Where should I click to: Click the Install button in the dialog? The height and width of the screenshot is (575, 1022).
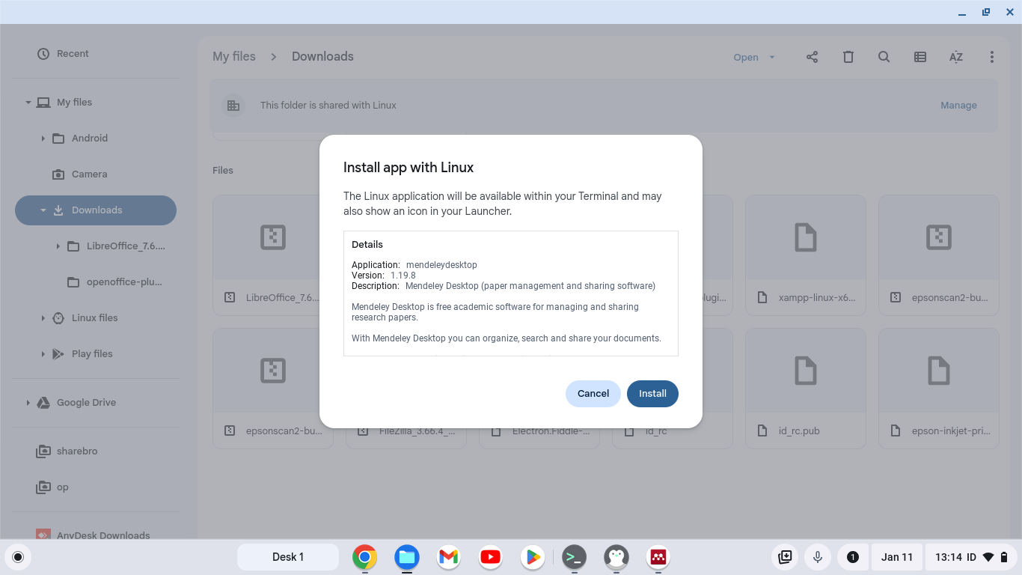coord(652,394)
